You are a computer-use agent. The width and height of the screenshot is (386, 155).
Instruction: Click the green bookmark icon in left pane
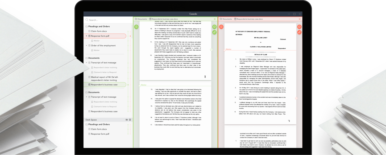136,27
